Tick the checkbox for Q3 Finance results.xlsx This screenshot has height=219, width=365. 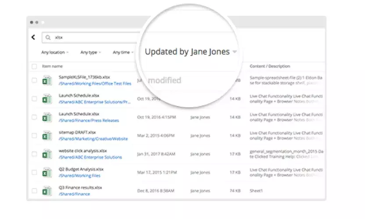coord(34,191)
